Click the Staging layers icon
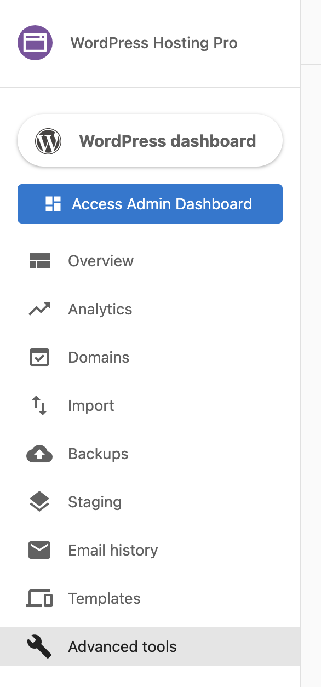Viewport: 321px width, 687px height. 39,502
